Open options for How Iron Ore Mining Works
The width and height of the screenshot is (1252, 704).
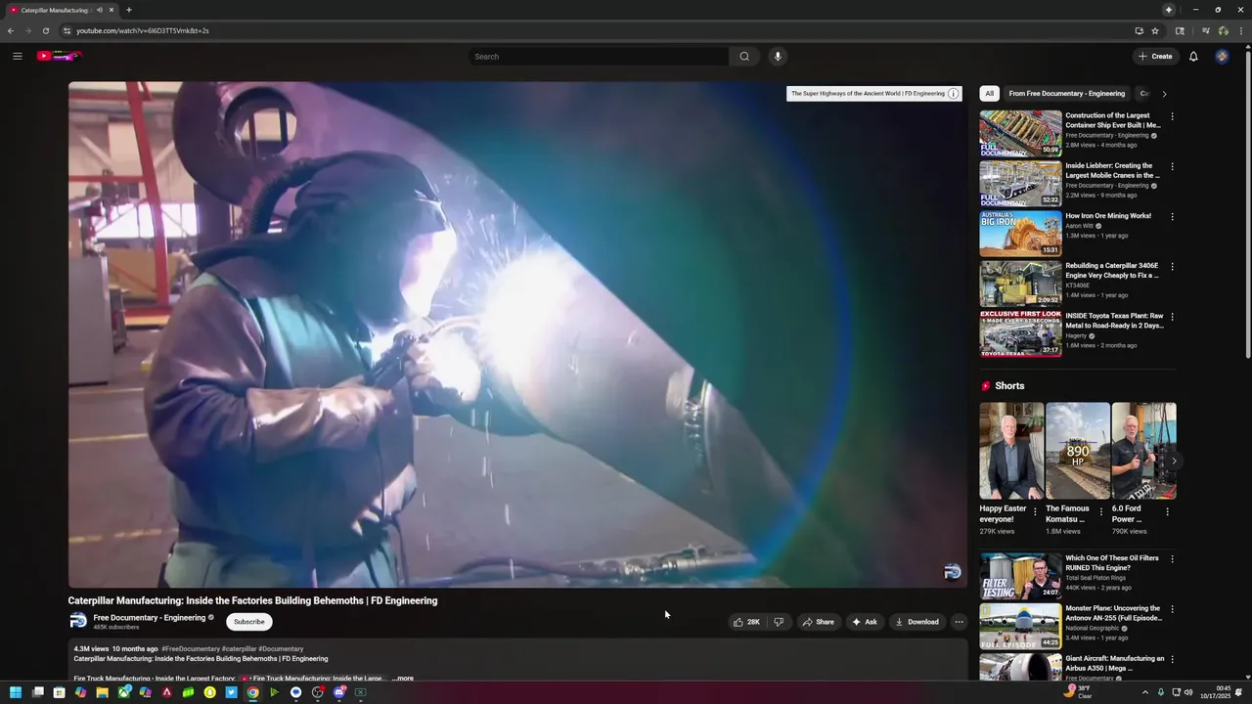[1172, 217]
